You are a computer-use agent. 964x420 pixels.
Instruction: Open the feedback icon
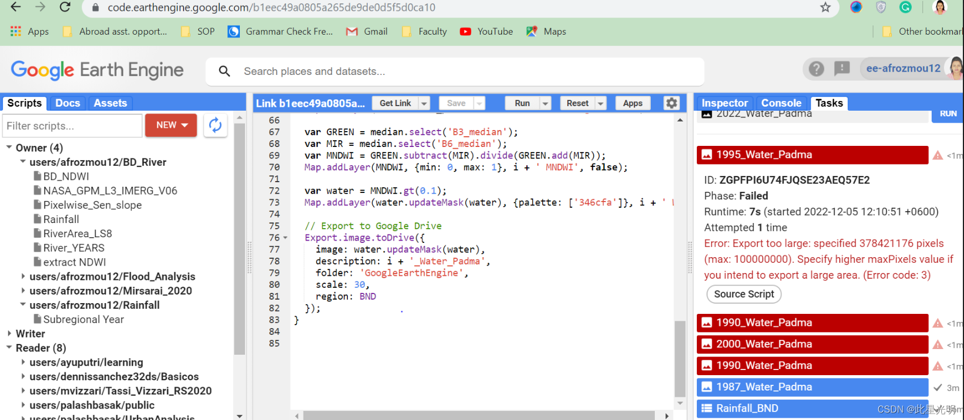[x=842, y=69]
